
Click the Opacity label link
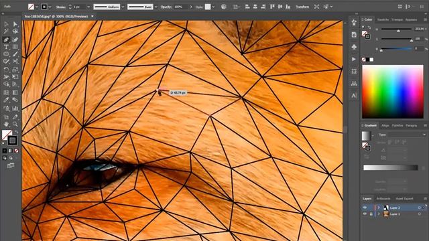(x=166, y=7)
